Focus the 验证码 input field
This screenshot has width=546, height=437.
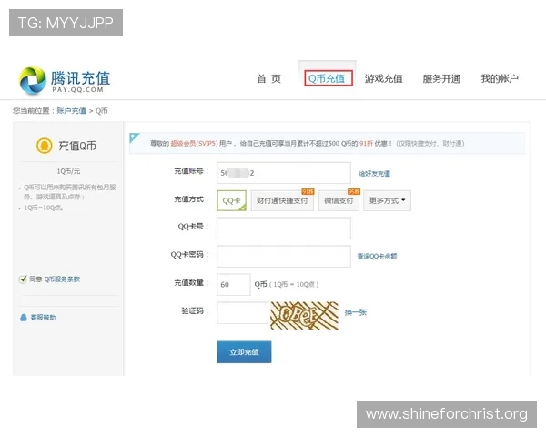click(242, 312)
